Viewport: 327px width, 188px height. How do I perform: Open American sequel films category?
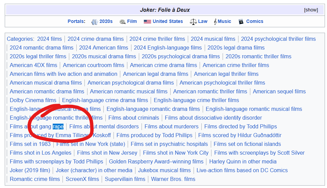point(279,91)
